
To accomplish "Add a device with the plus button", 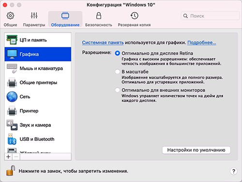I will pyautogui.click(x=8, y=156).
